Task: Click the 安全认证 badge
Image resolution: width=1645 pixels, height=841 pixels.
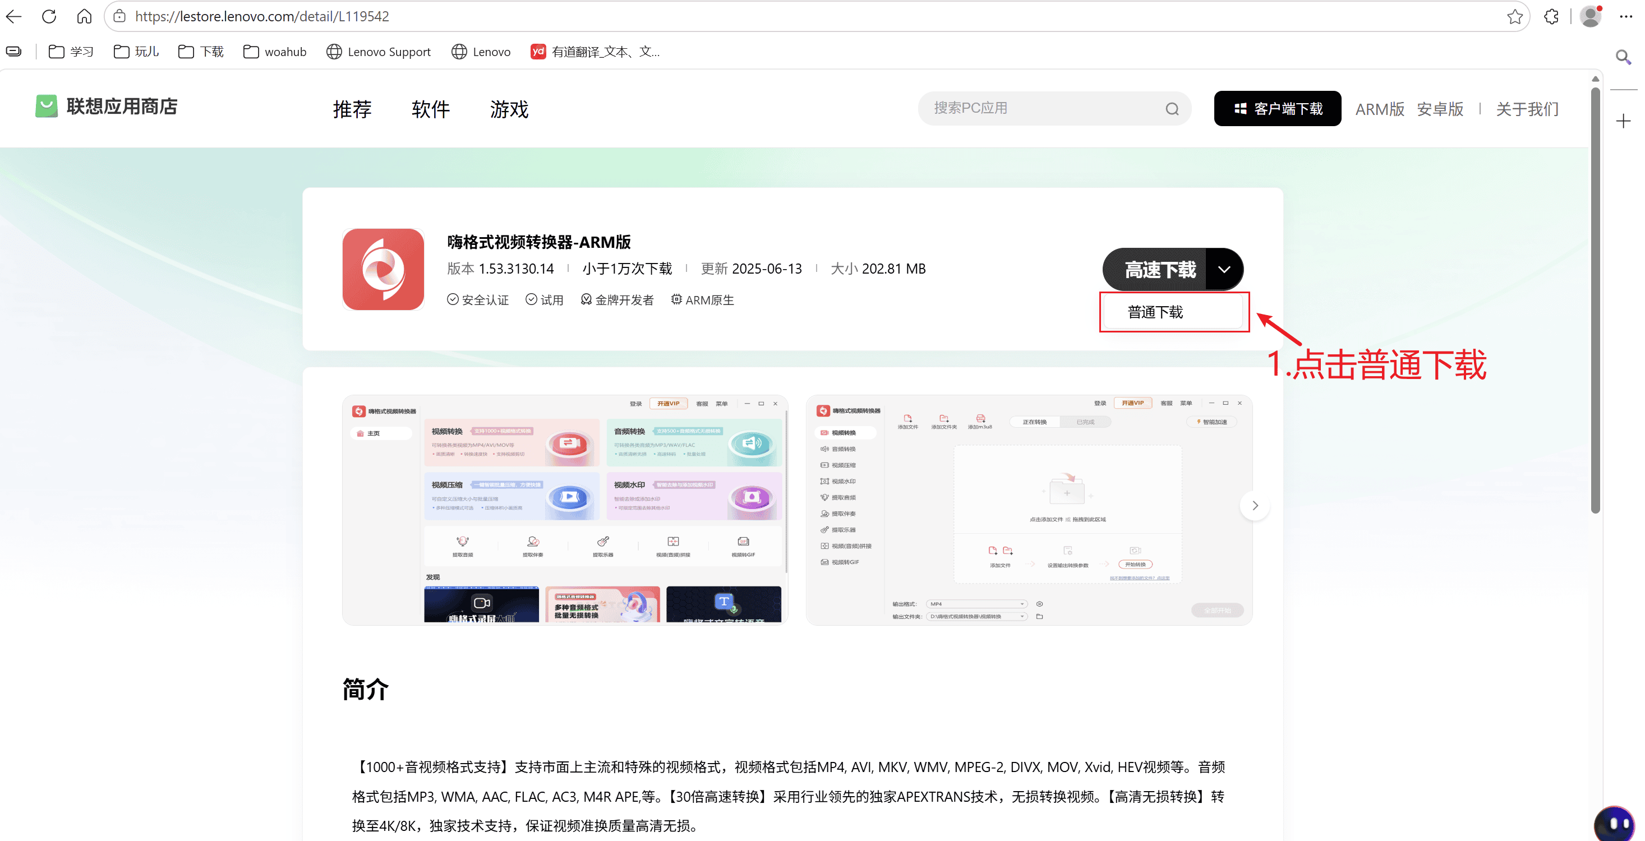Action: click(x=478, y=300)
